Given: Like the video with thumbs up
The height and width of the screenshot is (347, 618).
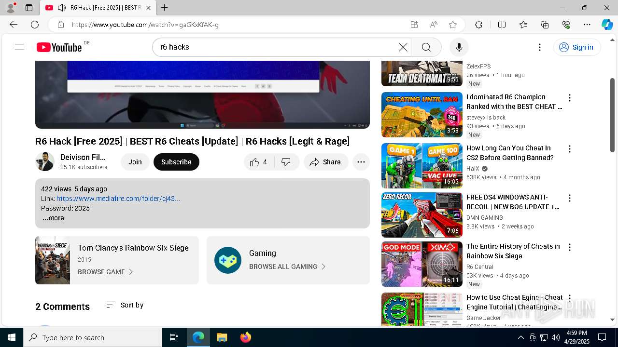Looking at the screenshot, I should coord(259,162).
